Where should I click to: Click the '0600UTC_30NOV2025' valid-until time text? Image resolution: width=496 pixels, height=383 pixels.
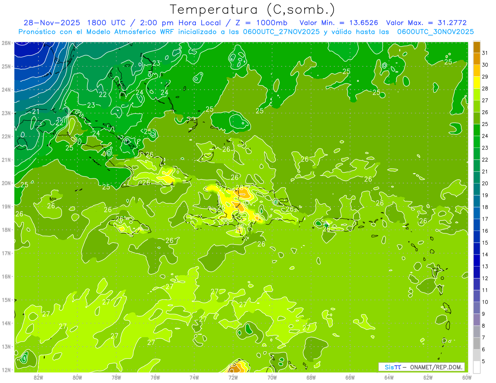pyautogui.click(x=435, y=32)
